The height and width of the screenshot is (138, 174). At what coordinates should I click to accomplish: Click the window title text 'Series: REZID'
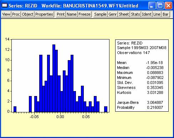click(23, 6)
